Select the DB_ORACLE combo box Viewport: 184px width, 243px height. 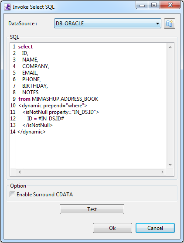(x=108, y=24)
